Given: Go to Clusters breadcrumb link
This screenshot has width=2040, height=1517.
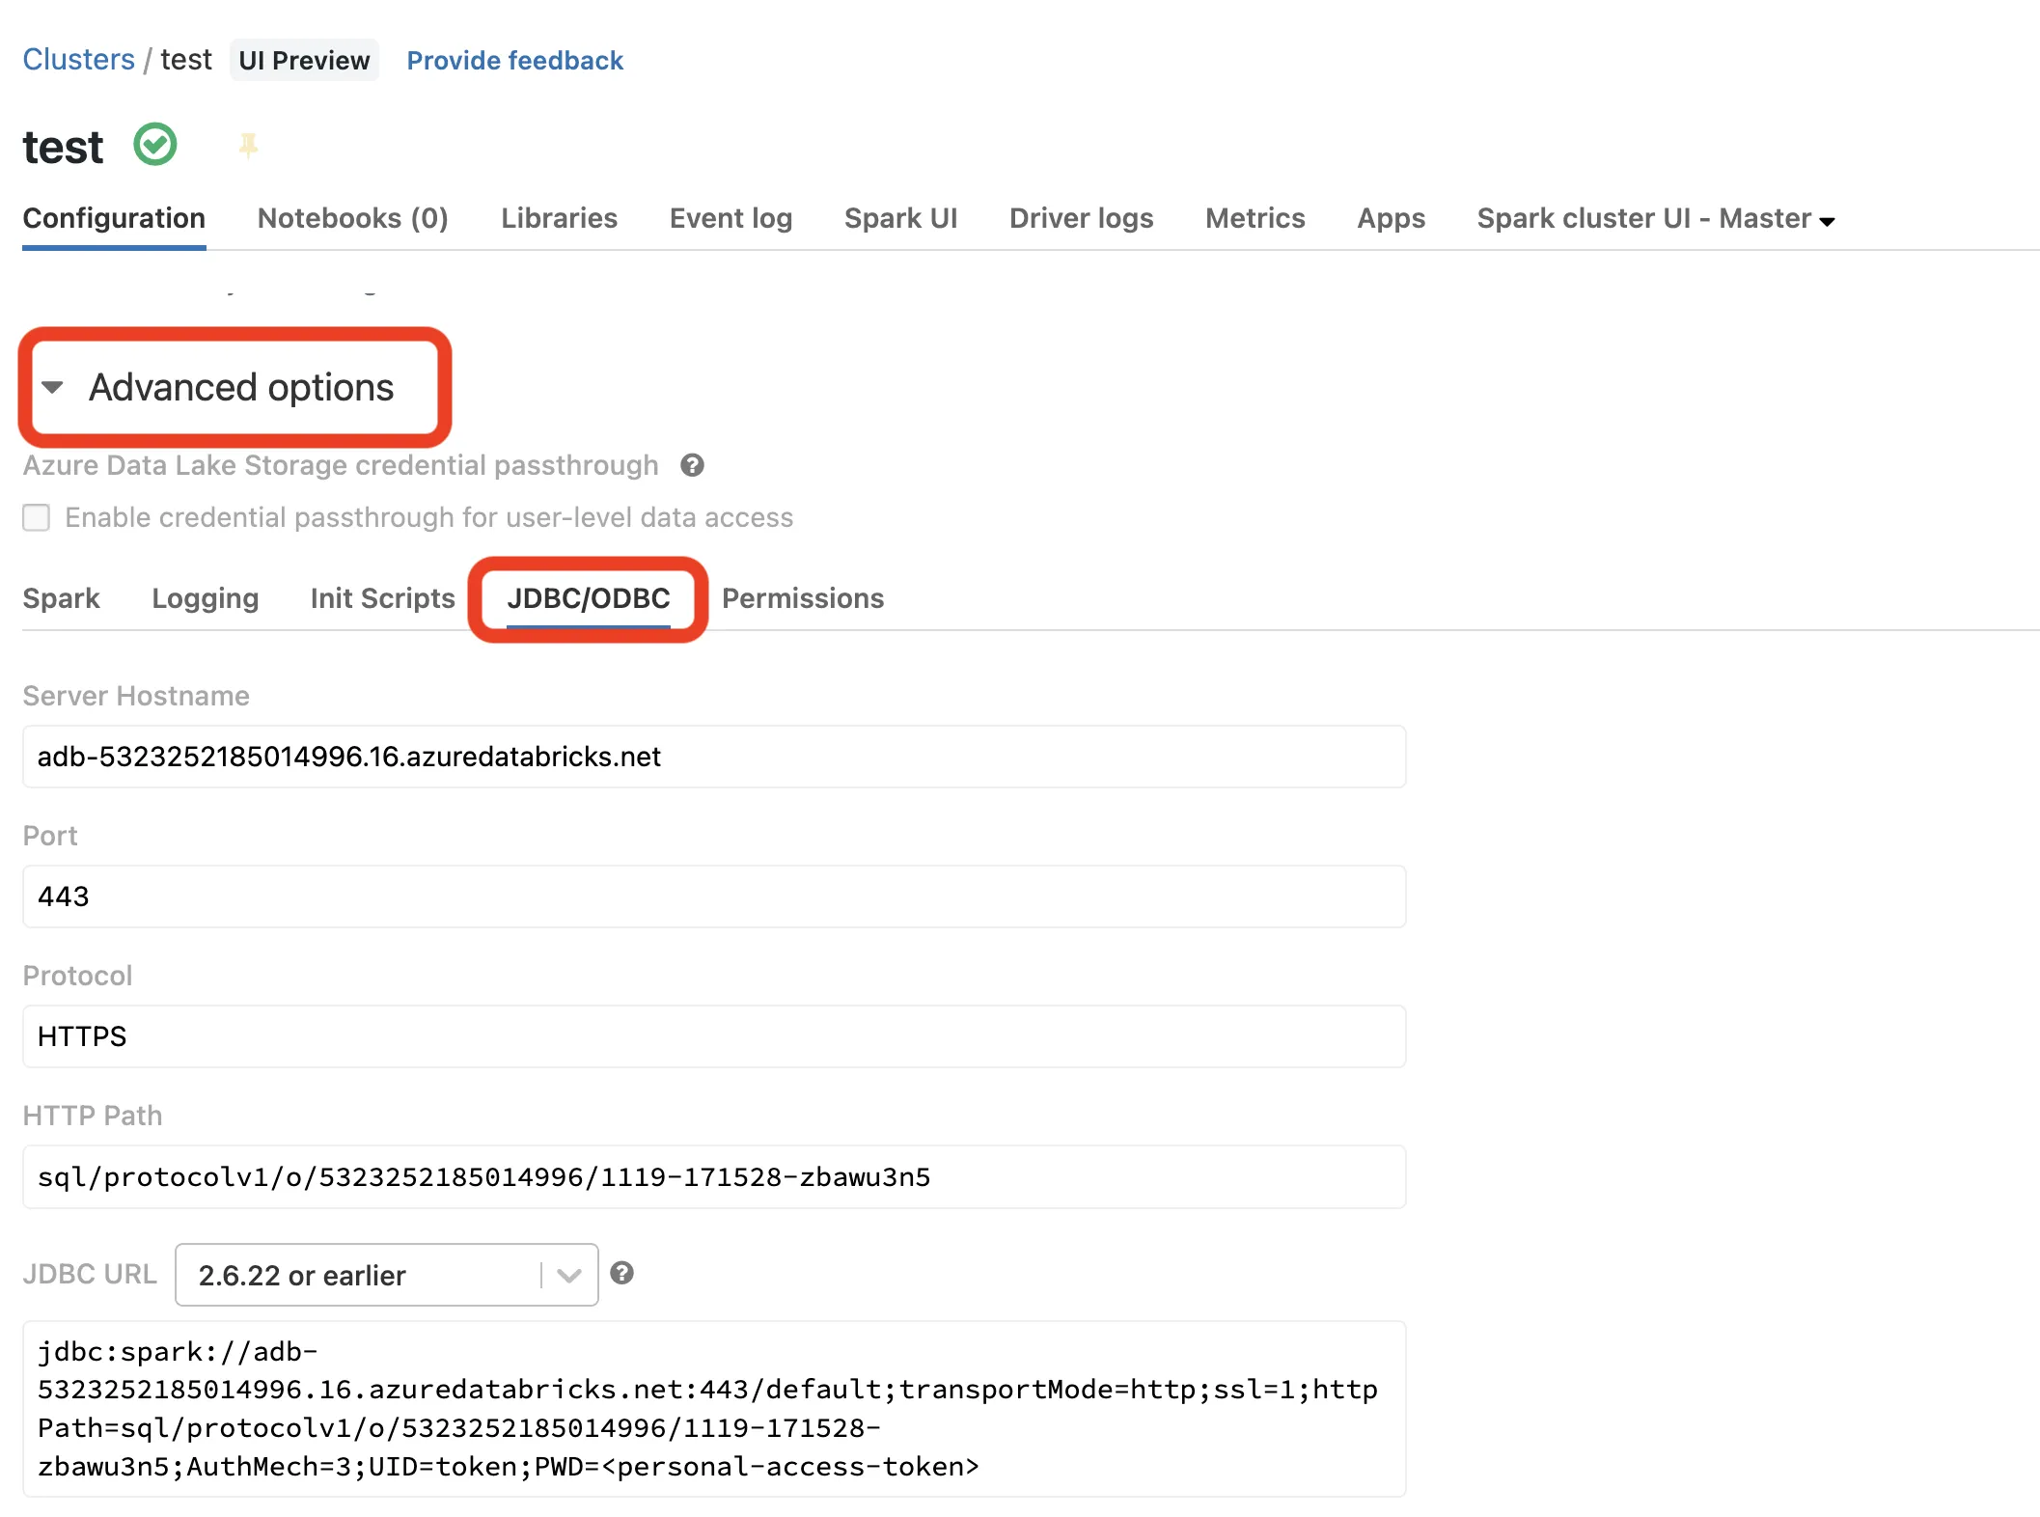Looking at the screenshot, I should 78,60.
